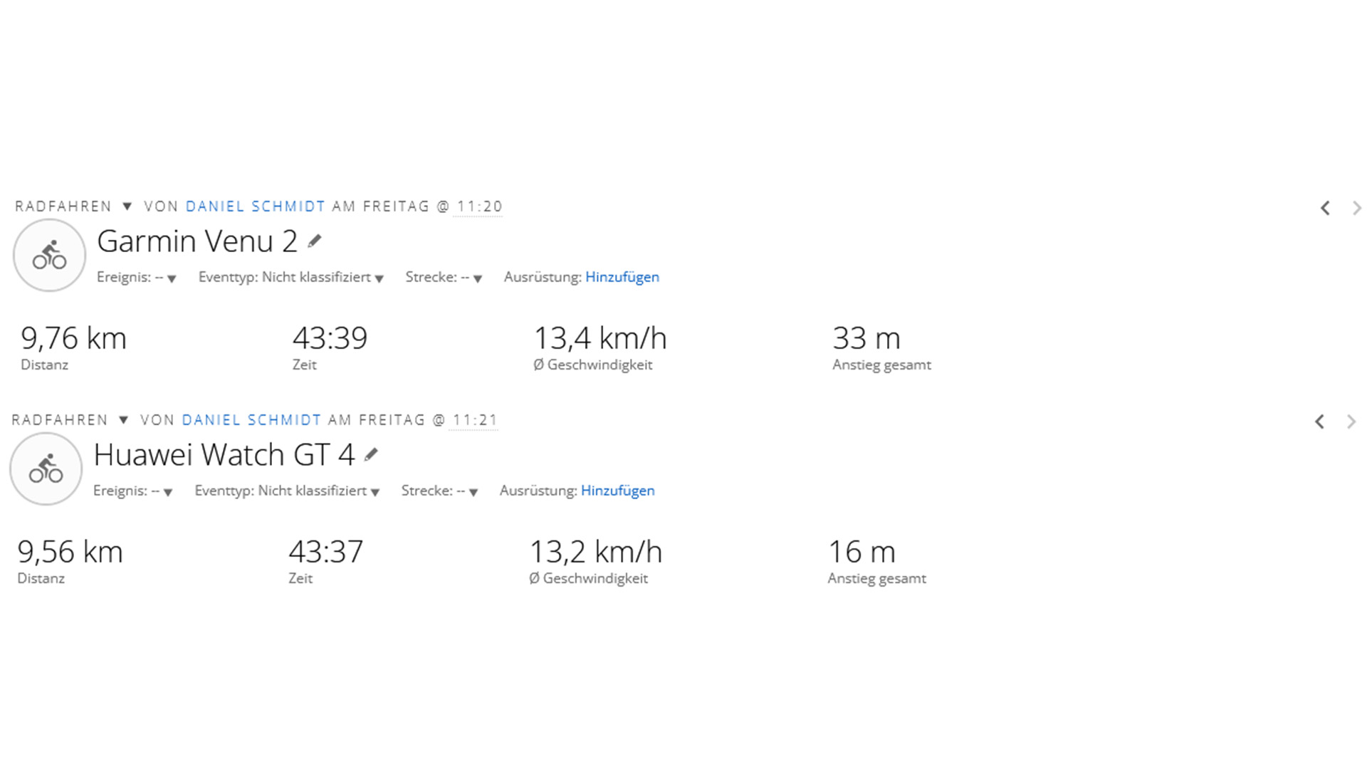Viewport: 1367px width, 769px height.
Task: Click the cycling icon beside Huawei Watch GT 4
Action: click(46, 469)
